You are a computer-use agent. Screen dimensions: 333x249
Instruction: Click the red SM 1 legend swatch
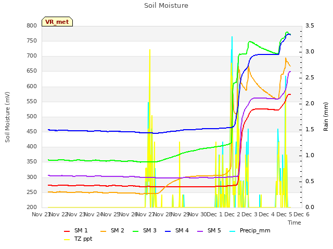pyautogui.click(x=67, y=231)
